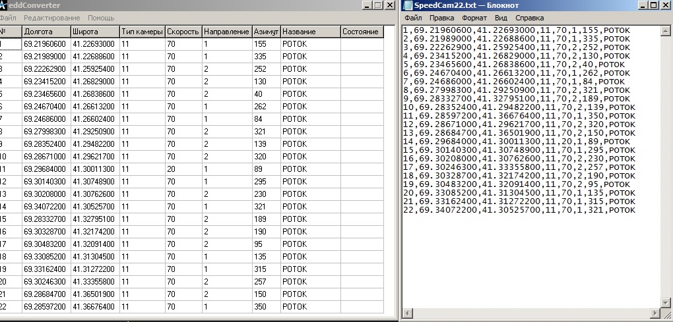This screenshot has height=322, width=673.
Task: Click the Состояние column header
Action: pyautogui.click(x=360, y=32)
